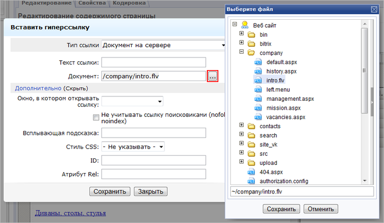Click the Текст ссылки input field
Image resolution: width=384 pixels, height=223 pixels.
point(154,62)
